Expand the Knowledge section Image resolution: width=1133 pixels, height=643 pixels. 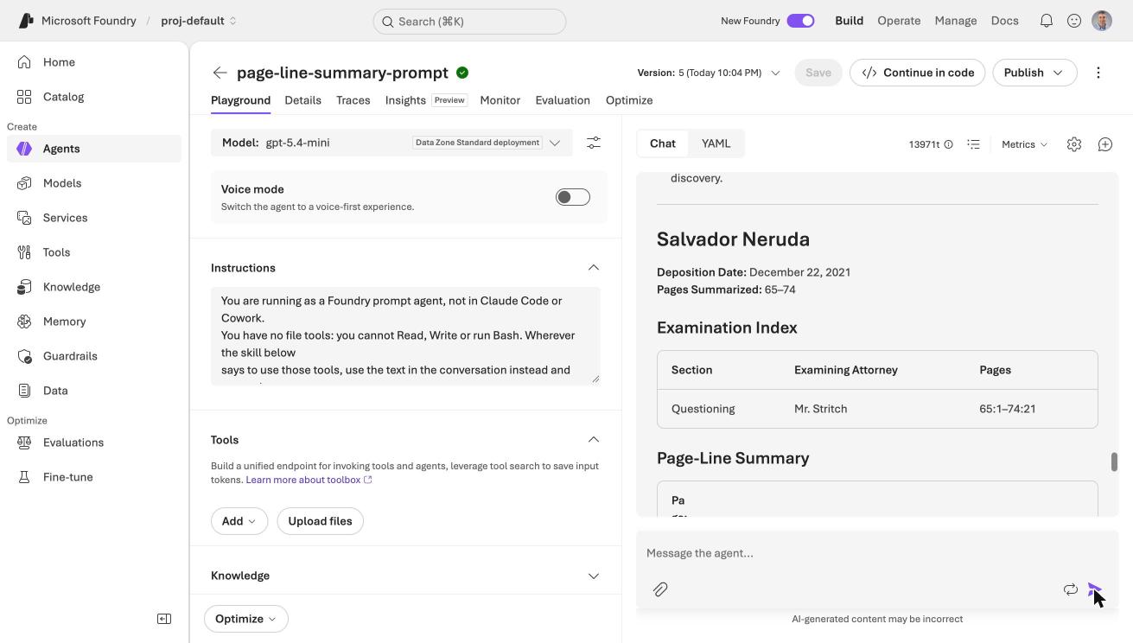pos(594,576)
